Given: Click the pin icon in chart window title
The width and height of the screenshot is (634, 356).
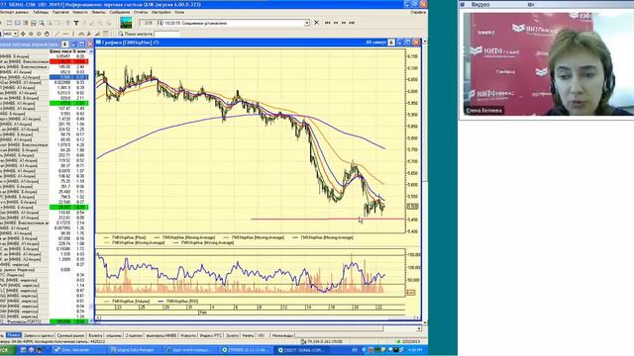Looking at the screenshot, I should [x=391, y=43].
